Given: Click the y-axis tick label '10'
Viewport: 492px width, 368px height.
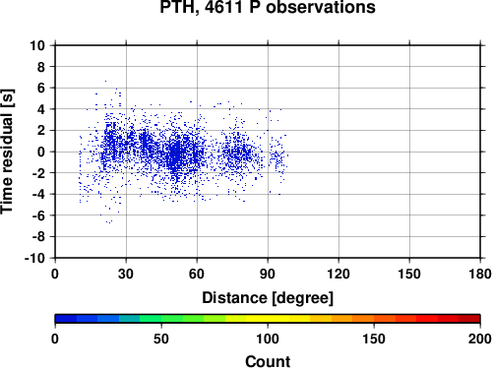Looking at the screenshot, I should (37, 45).
